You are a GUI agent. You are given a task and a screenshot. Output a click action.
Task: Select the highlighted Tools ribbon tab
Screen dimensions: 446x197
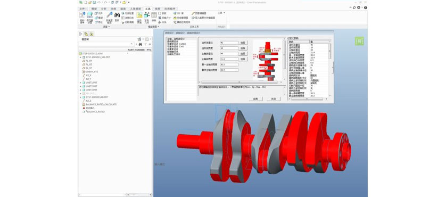click(147, 9)
